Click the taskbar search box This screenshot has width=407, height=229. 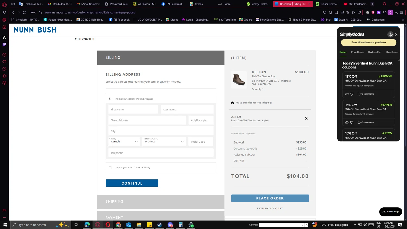(x=41, y=225)
